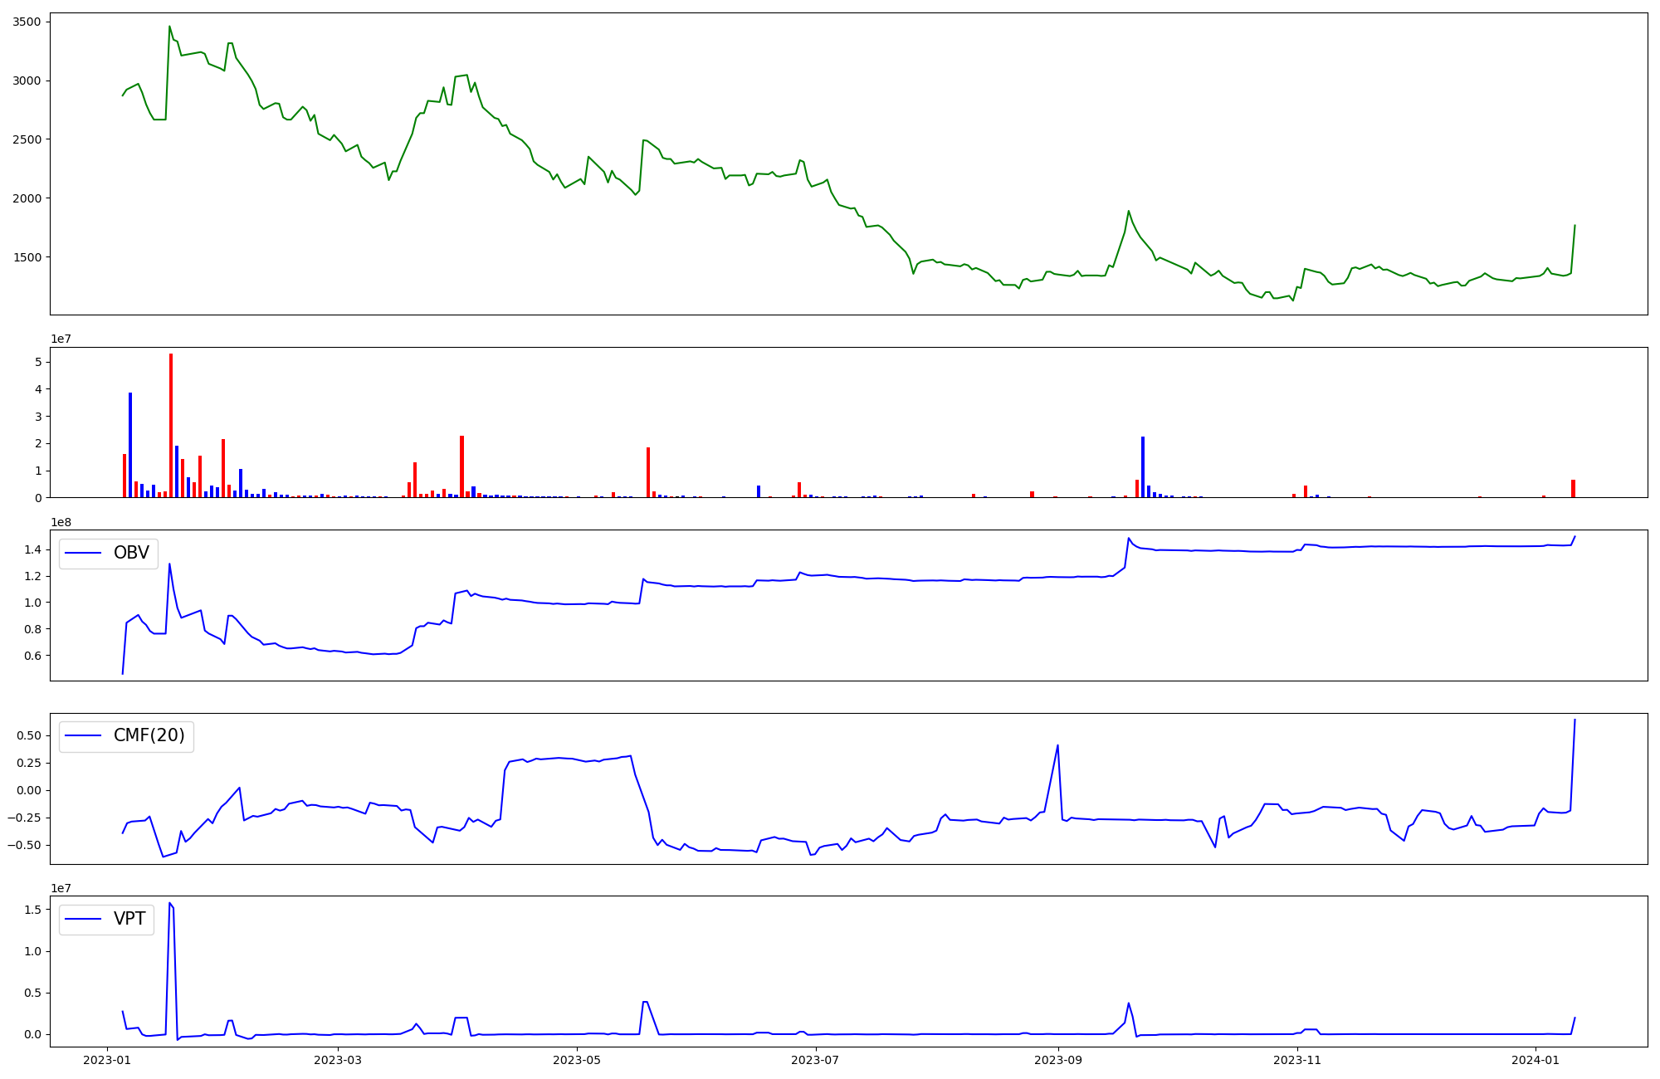The width and height of the screenshot is (1660, 1079).
Task: Select the 0.8 tick on OBV axis
Action: click(x=32, y=629)
